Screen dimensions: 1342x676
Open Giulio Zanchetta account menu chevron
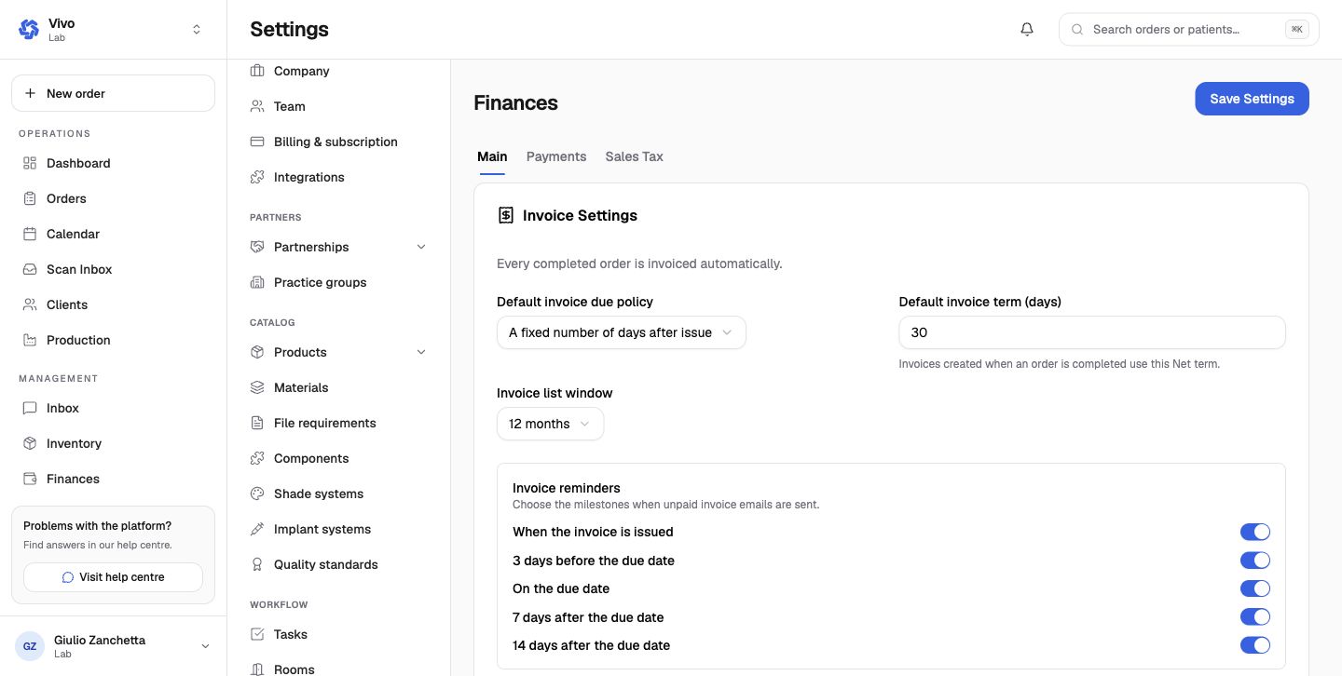[205, 646]
